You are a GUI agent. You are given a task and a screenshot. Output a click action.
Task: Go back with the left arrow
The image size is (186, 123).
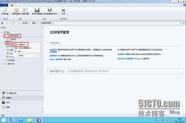pyautogui.click(x=2, y=23)
